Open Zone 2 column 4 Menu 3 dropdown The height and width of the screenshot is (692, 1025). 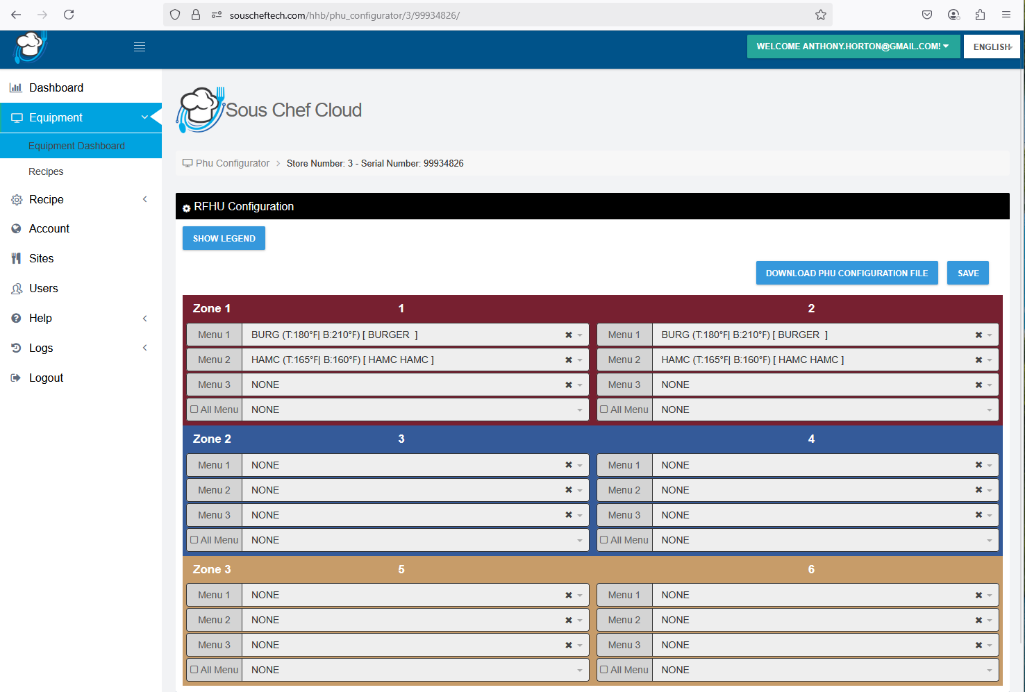(825, 515)
